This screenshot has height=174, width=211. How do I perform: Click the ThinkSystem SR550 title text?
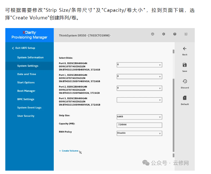[x=85, y=36]
